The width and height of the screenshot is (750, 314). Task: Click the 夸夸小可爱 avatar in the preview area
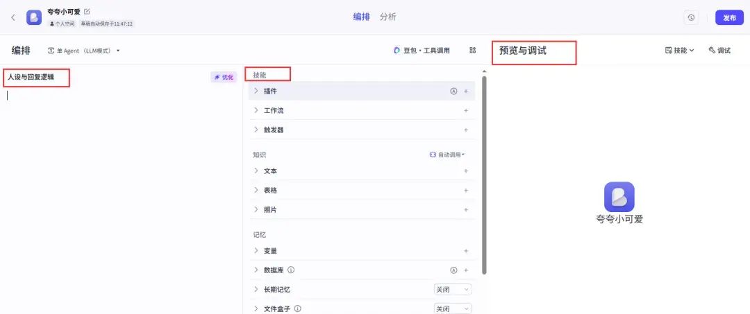click(619, 197)
